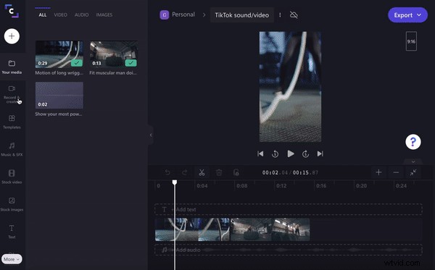The image size is (435, 270).
Task: Click the purple Personal workspace icon
Action: pos(165,14)
